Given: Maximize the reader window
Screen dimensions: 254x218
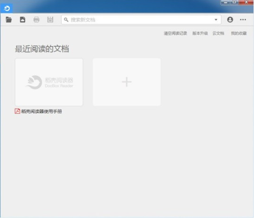Looking at the screenshot, I should pyautogui.click(x=234, y=2).
